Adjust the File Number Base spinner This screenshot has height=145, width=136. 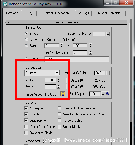coord(90,52)
